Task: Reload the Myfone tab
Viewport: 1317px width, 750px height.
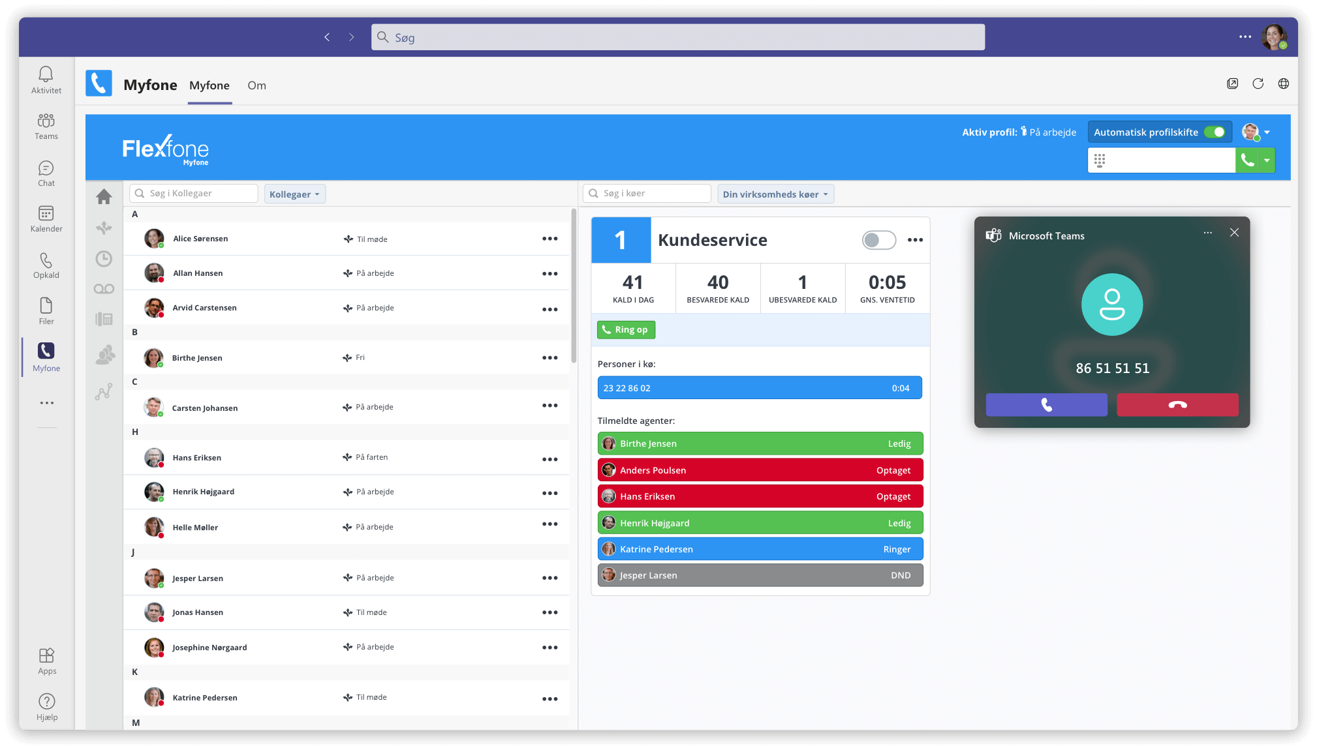Action: pos(1258,83)
